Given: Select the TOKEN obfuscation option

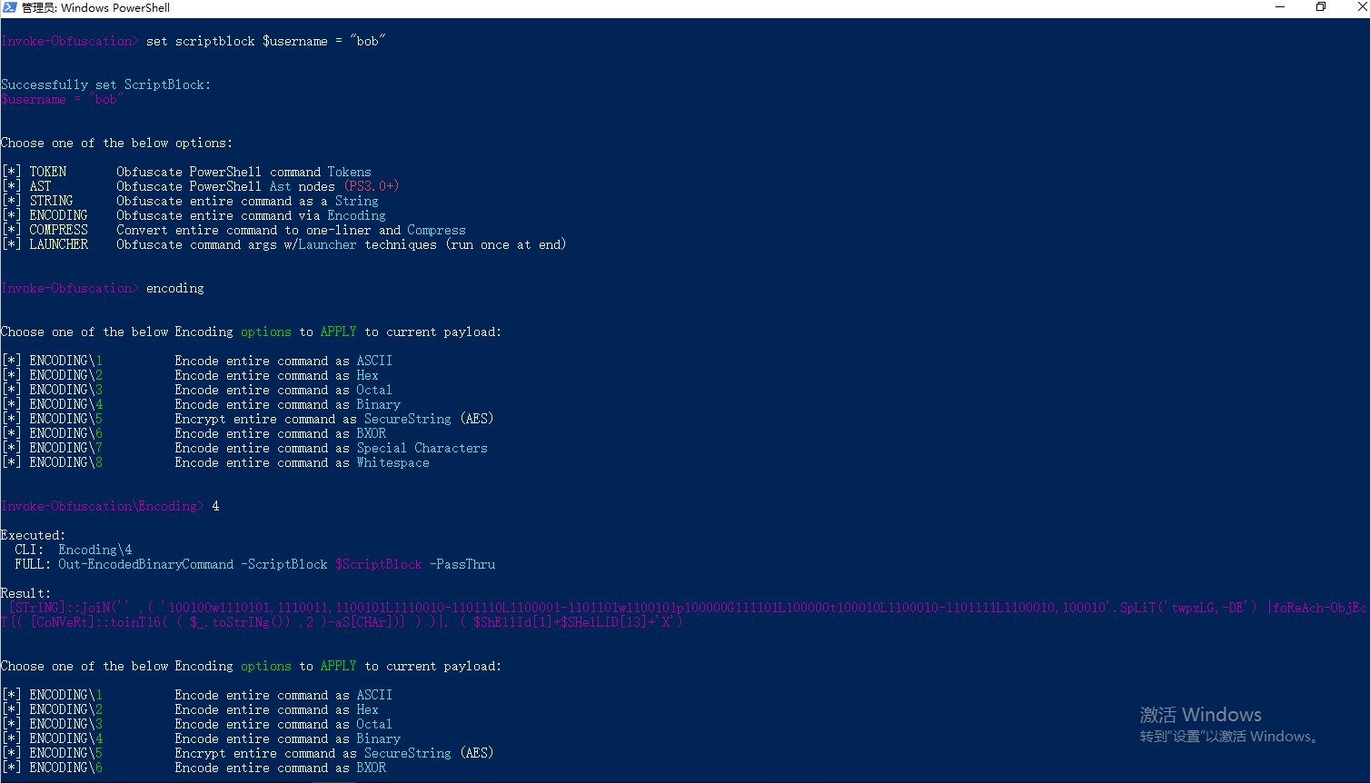Looking at the screenshot, I should click(x=47, y=171).
